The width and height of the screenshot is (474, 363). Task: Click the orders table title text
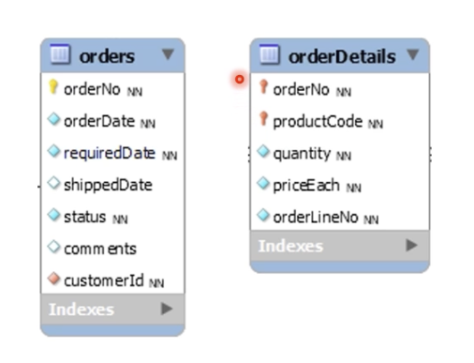click(107, 56)
